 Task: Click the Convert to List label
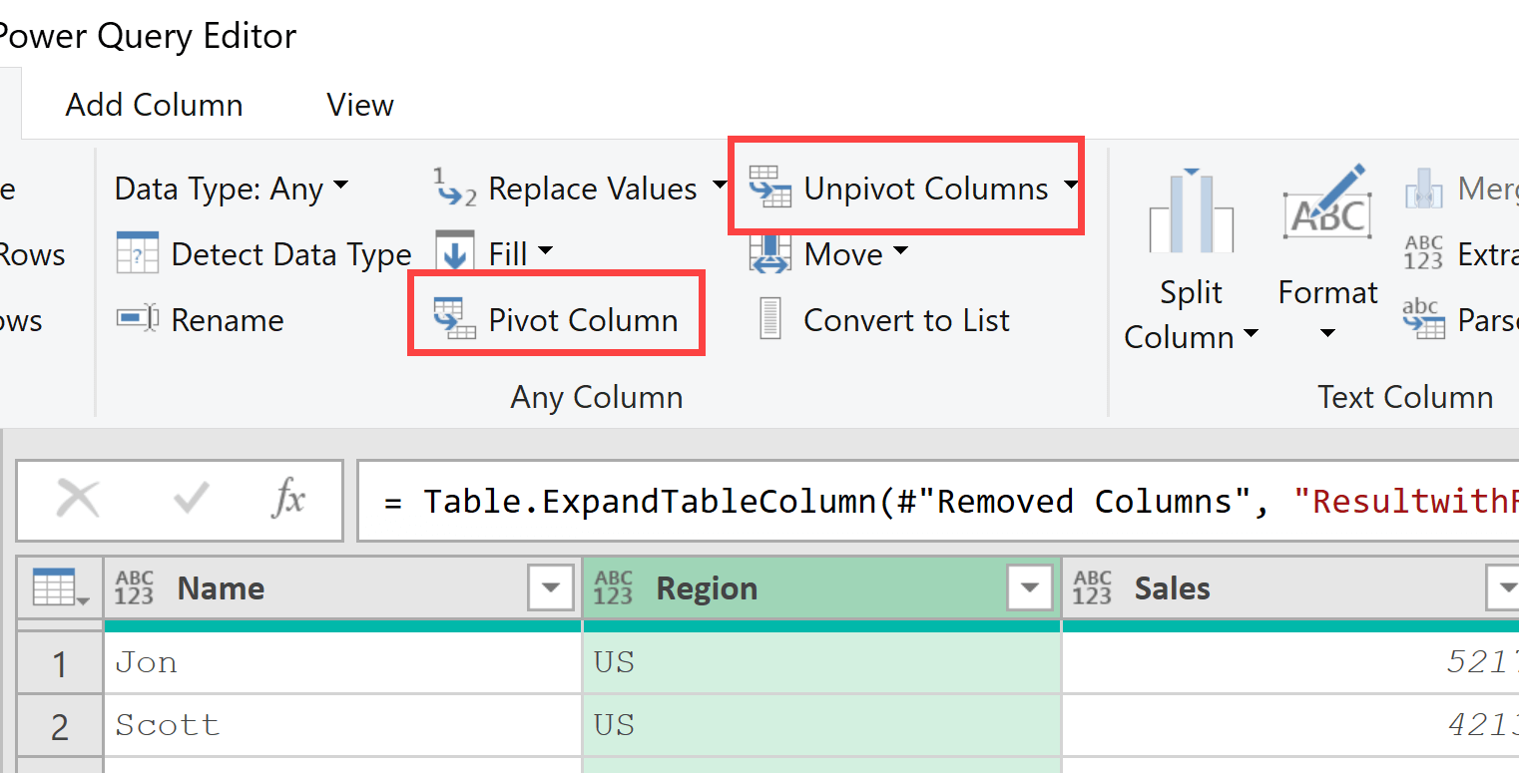coord(906,320)
